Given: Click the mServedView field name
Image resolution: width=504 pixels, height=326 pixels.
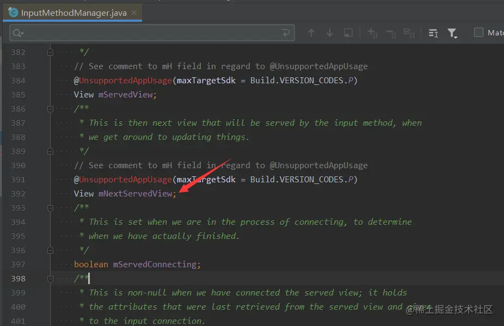Looking at the screenshot, I should click(125, 95).
